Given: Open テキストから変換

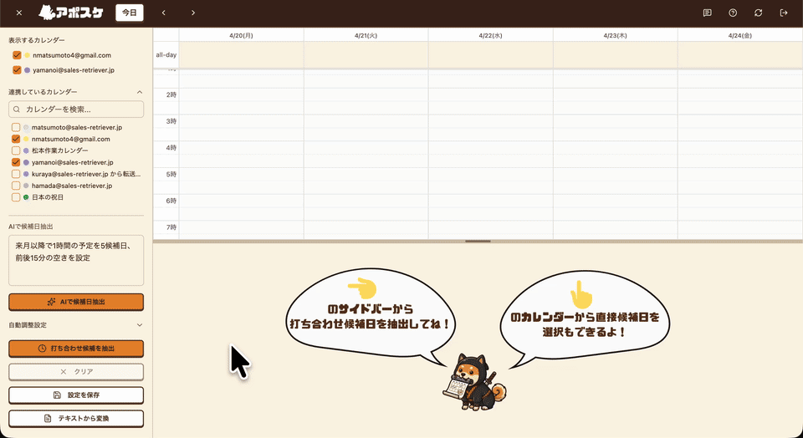Looking at the screenshot, I should [76, 418].
